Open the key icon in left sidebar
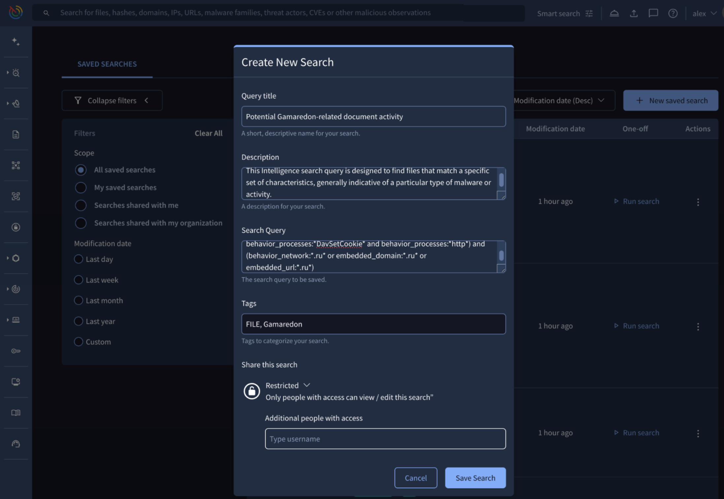This screenshot has height=499, width=724. (x=16, y=351)
